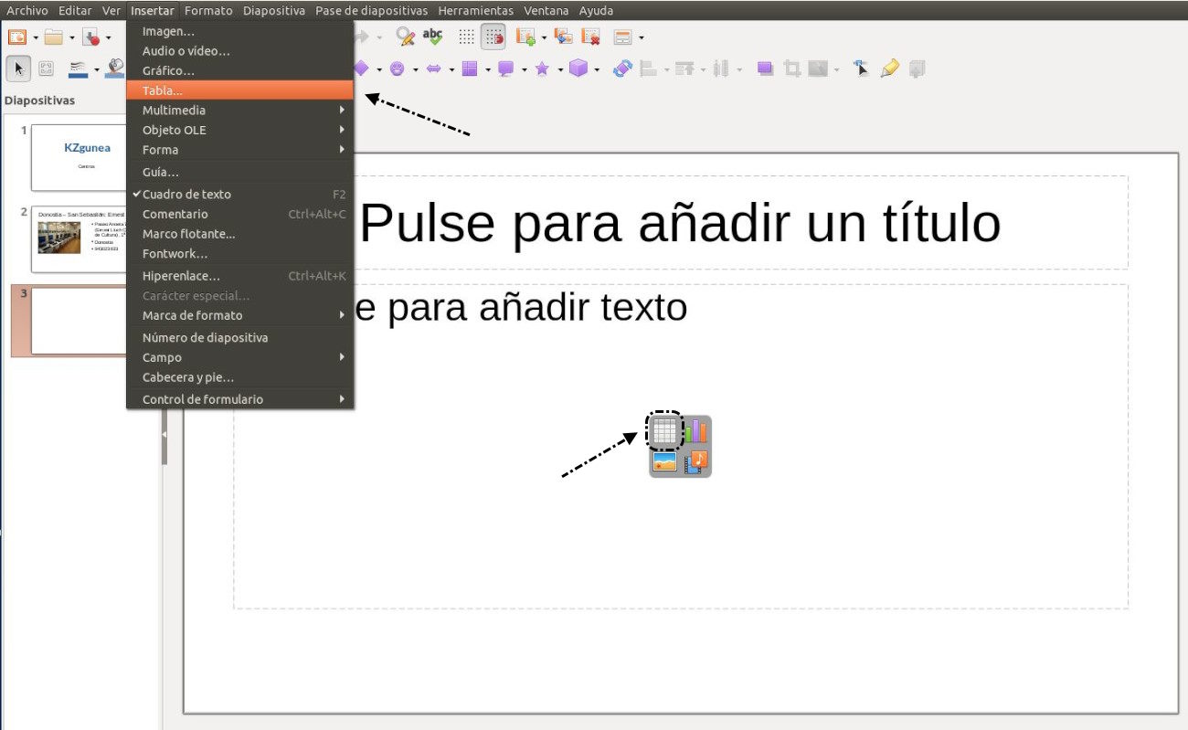Choose the callout bubble shape tool
Image resolution: width=1188 pixels, height=730 pixels.
[505, 68]
